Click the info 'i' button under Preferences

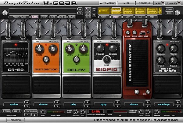click(28, 115)
